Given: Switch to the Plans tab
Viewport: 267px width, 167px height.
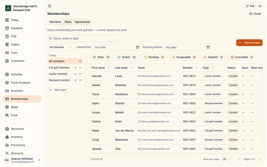Looking at the screenshot, I should click(68, 22).
